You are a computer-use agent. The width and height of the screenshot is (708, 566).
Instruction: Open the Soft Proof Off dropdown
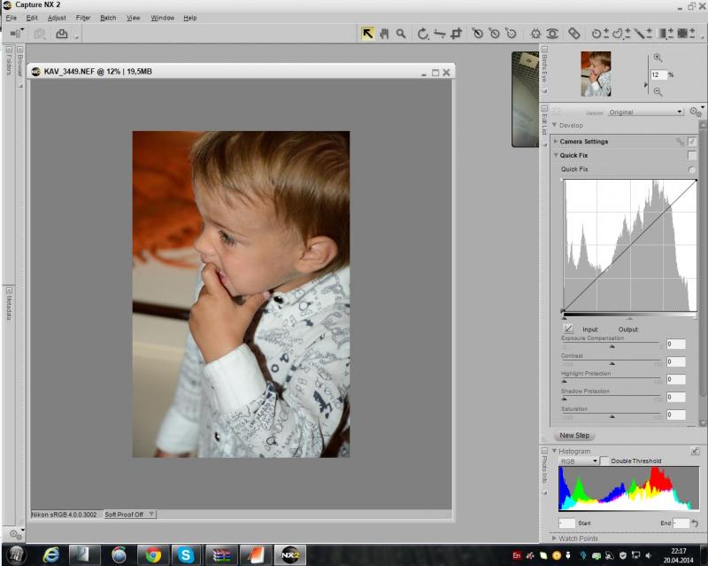click(129, 515)
